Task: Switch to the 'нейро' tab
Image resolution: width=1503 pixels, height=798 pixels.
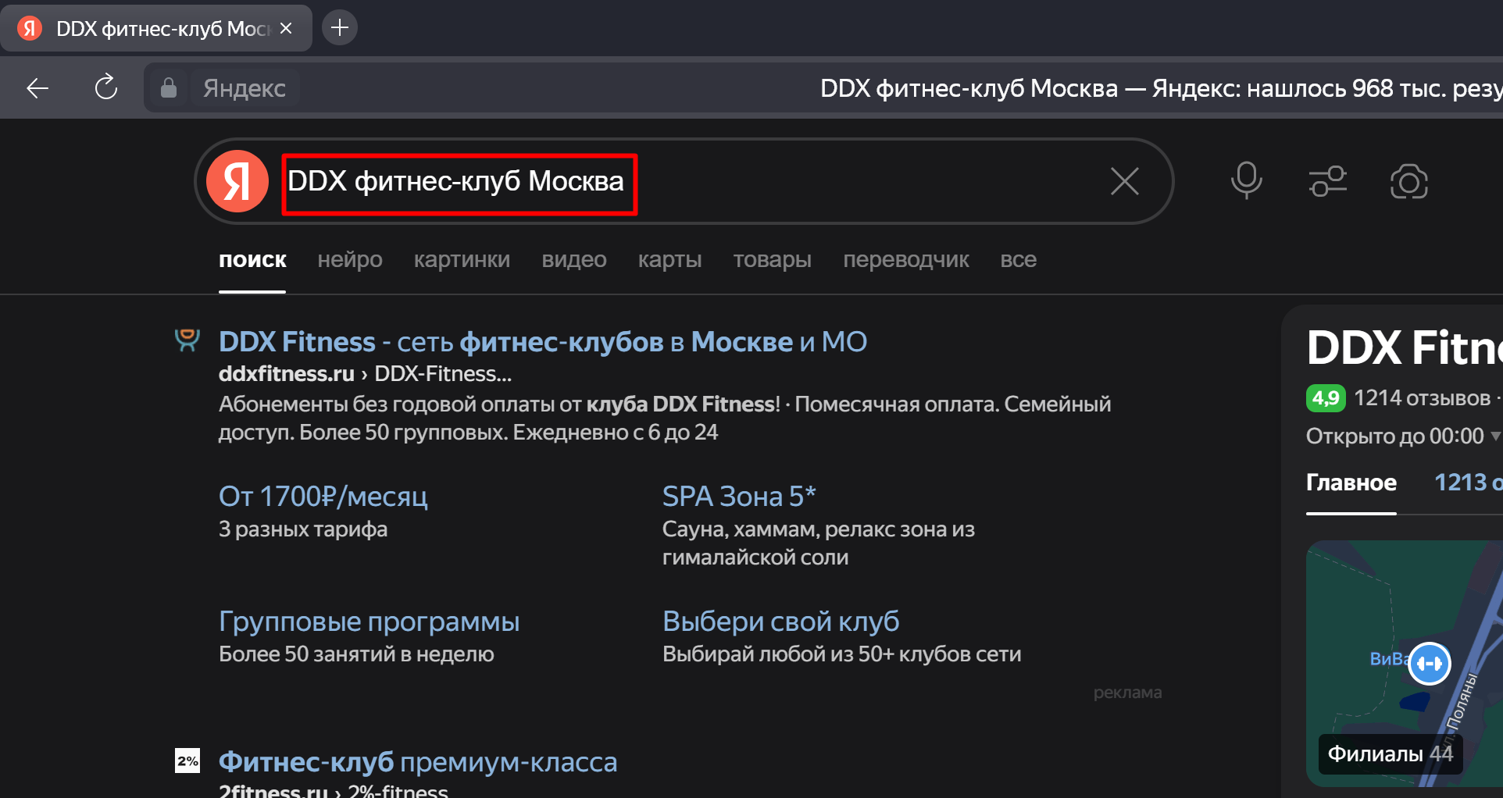Action: click(349, 259)
